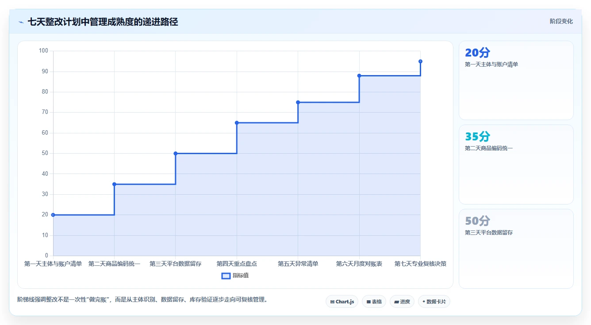This screenshot has width=591, height=325.
Task: Open the 35分 second-day score card
Action: point(516,164)
